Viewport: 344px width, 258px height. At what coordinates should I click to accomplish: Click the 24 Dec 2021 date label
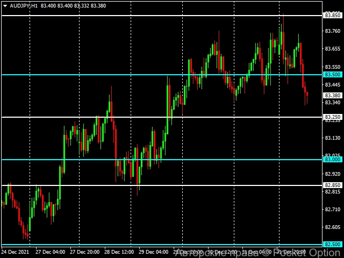click(x=15, y=252)
